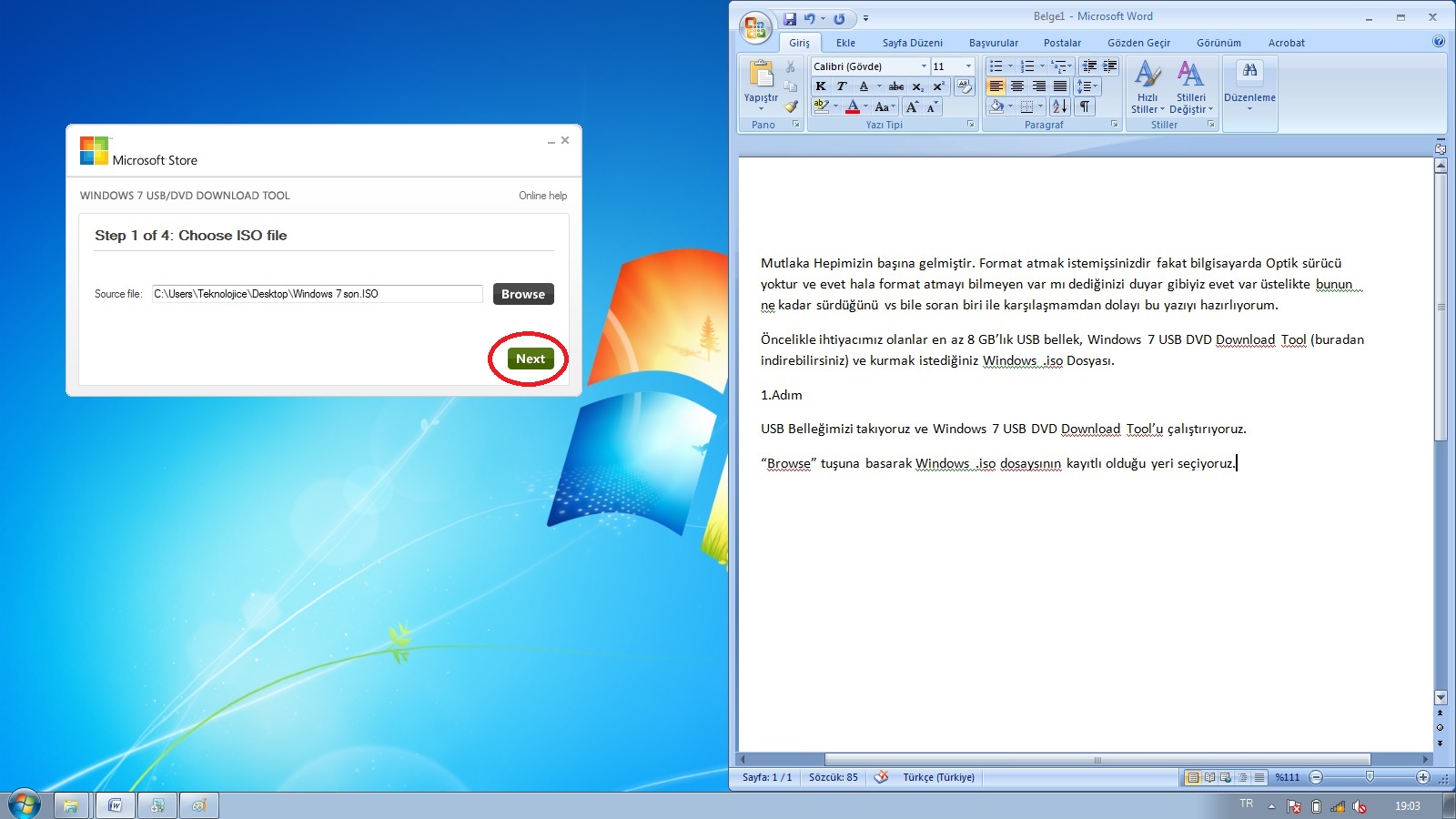
Task: Sort text with the A-Z icon
Action: tap(1059, 106)
